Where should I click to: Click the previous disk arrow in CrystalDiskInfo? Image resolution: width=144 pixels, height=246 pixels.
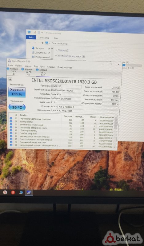(x=10, y=79)
